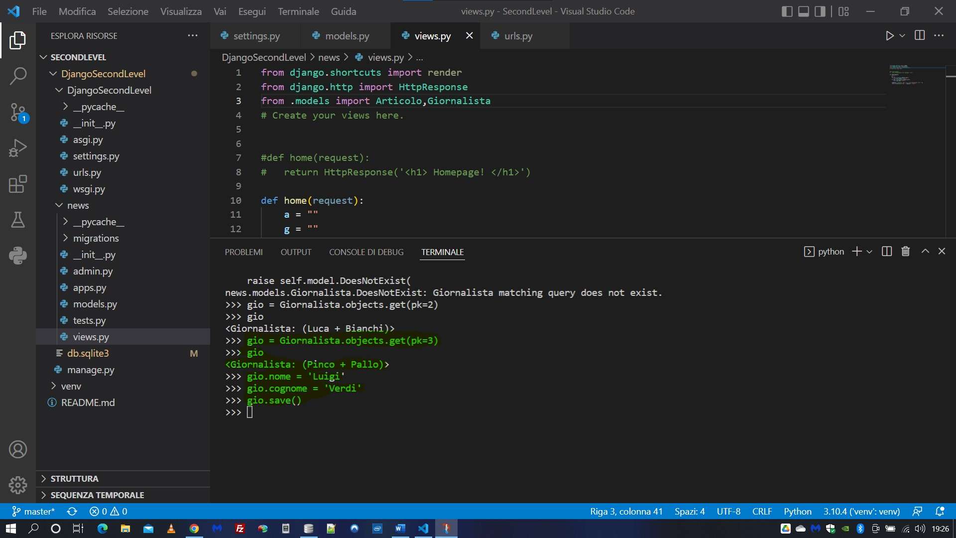
Task: Open the Extensions view
Action: (18, 184)
